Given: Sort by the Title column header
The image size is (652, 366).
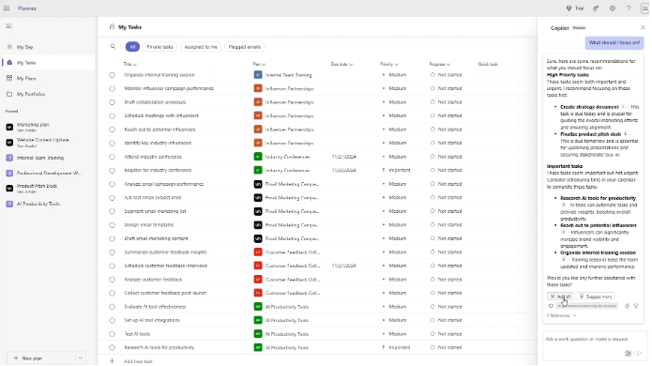Looking at the screenshot, I should tap(129, 64).
